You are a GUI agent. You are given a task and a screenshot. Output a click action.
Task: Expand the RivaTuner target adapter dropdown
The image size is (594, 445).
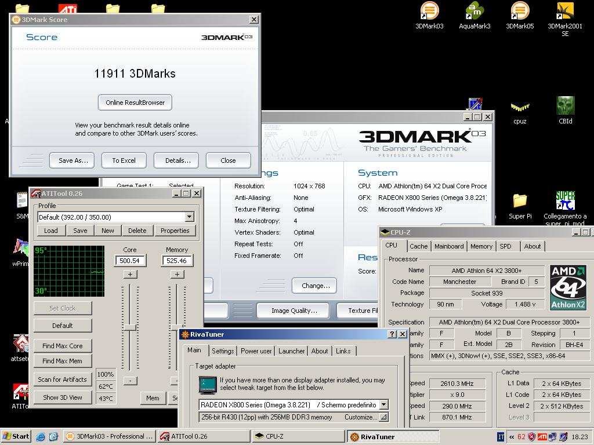coord(384,404)
